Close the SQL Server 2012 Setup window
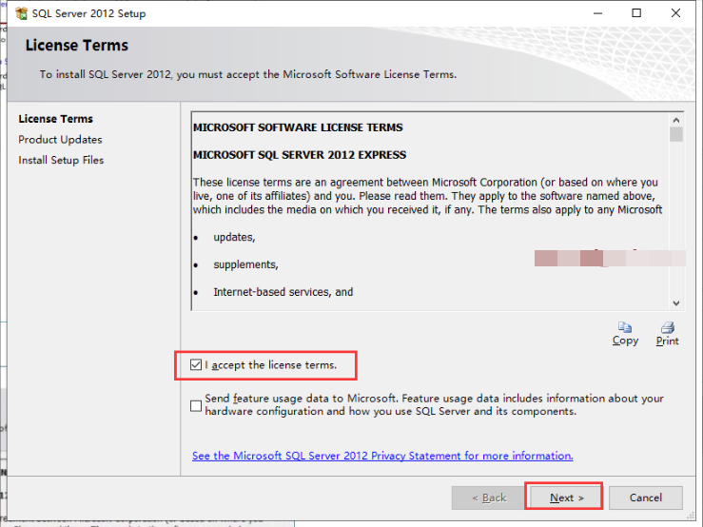703x527 pixels. (675, 13)
